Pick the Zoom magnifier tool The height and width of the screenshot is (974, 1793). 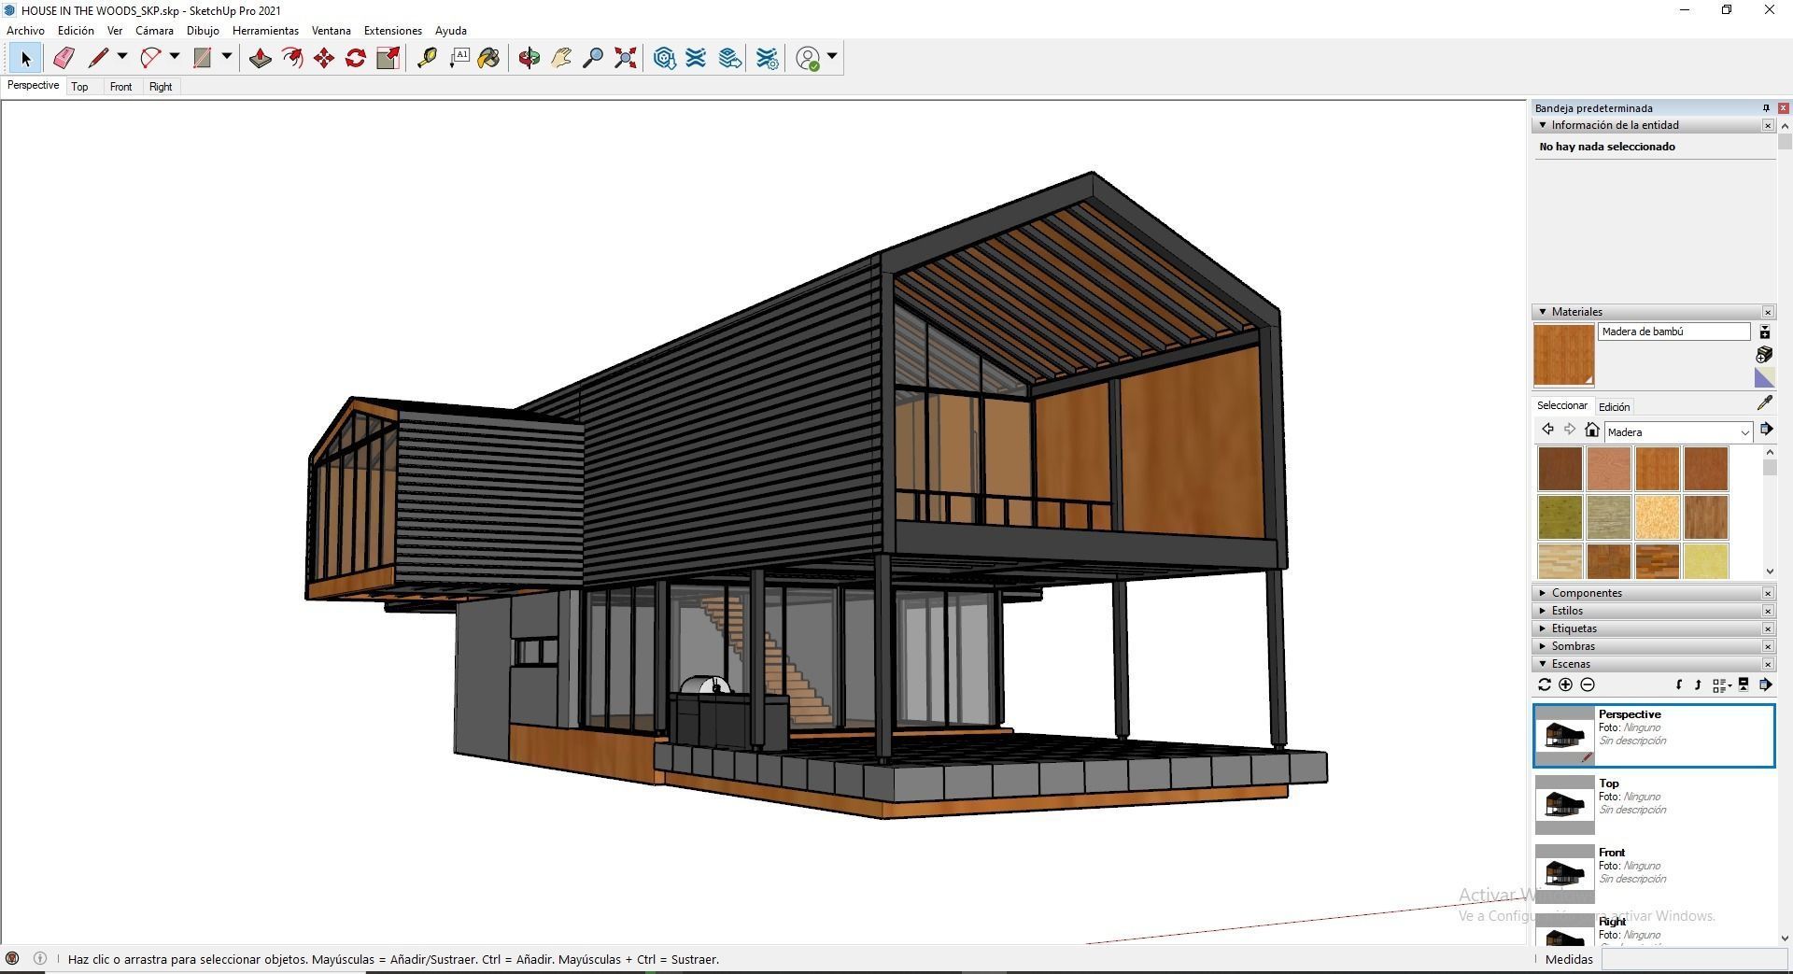(x=593, y=58)
